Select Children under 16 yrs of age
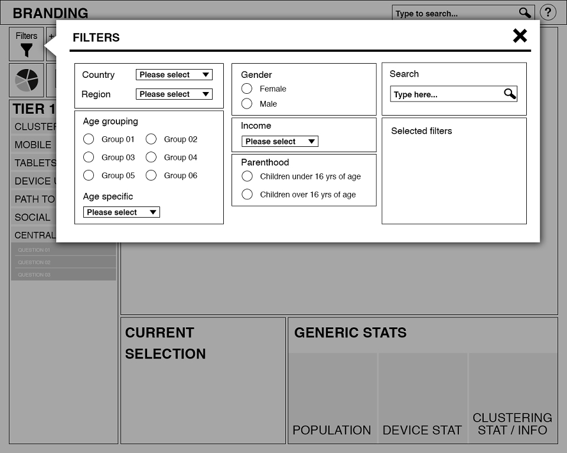This screenshot has height=453, width=567. pos(247,176)
